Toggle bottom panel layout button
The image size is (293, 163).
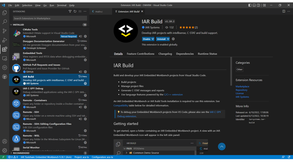click(254, 5)
